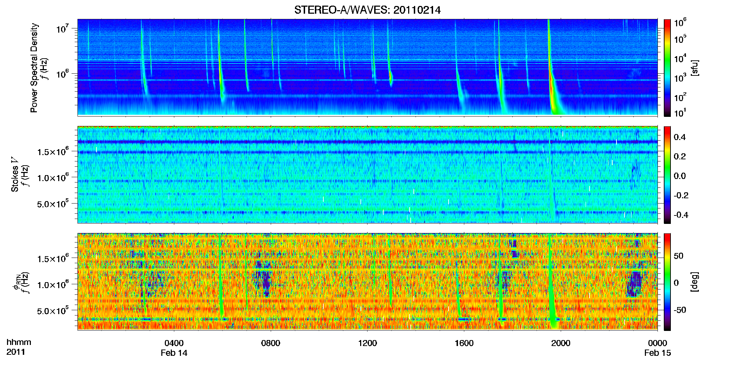Click the 50 value on the degrees color bar
Screen dimensions: 735x379
pyautogui.click(x=679, y=256)
